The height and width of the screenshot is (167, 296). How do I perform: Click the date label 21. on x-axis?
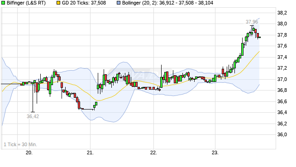coord(90,153)
